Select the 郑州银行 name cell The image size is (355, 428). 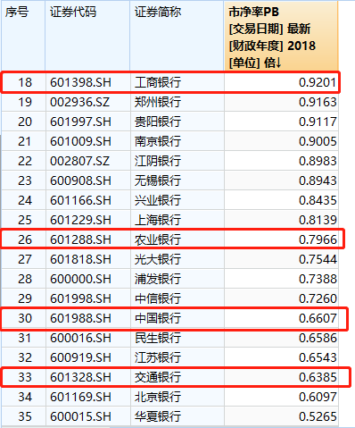point(158,102)
